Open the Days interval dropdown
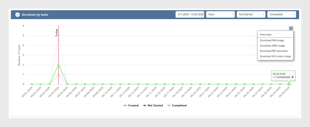Viewport: 310px width, 127px height. click(x=220, y=14)
